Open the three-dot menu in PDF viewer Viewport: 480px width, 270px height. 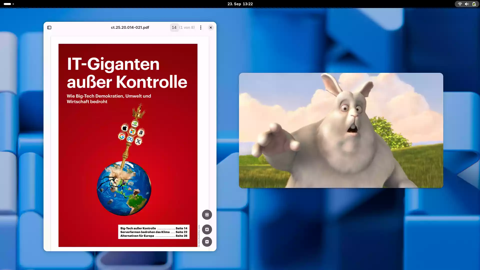tap(201, 28)
